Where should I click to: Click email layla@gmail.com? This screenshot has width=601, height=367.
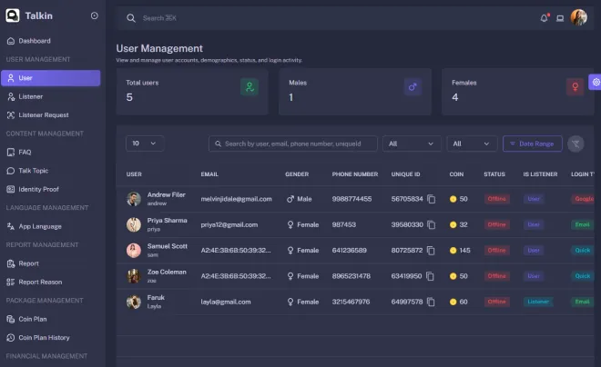tap(226, 302)
